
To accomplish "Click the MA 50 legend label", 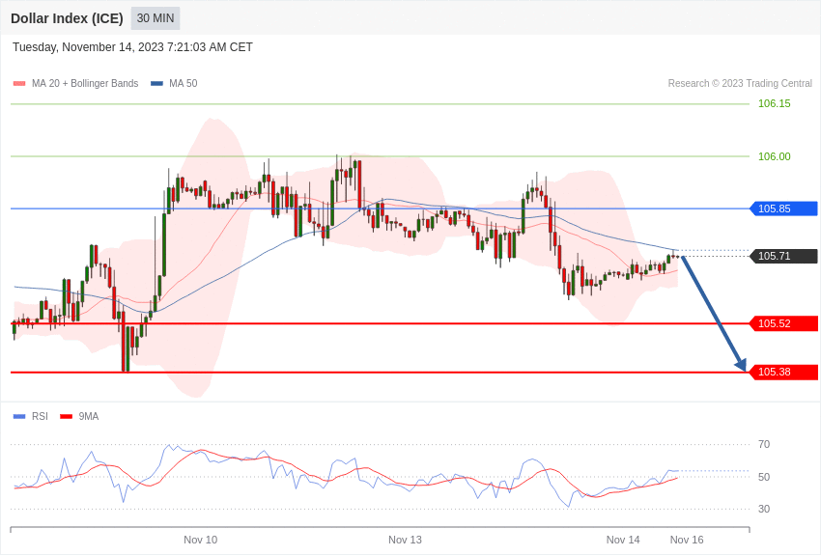I will click(x=184, y=83).
